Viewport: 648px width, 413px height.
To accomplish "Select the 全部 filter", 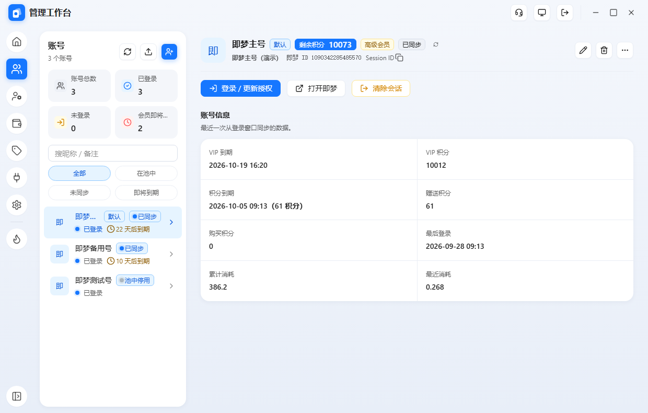I will (x=79, y=173).
